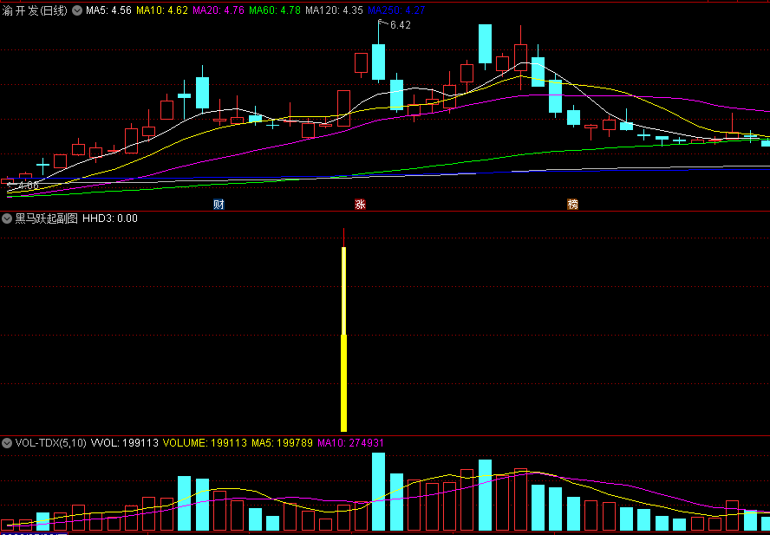The image size is (770, 535).
Task: Click the 6.42 high price annotation
Action: click(401, 25)
